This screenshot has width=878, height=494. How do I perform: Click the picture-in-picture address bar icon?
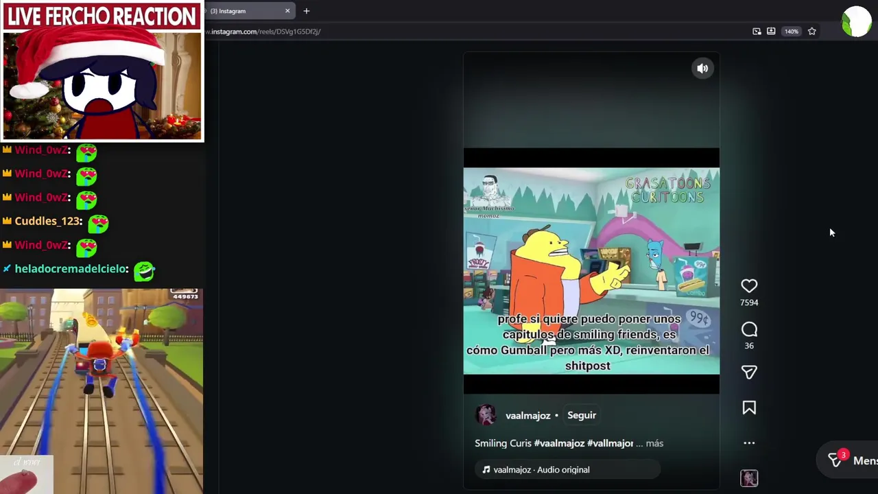[757, 32]
